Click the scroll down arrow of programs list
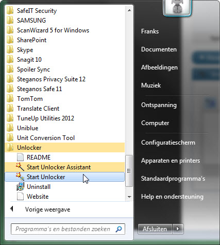This screenshot has height=245, width=220. pyautogui.click(x=129, y=197)
